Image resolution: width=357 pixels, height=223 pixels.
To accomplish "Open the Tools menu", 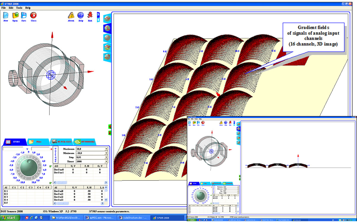I will (19, 7).
